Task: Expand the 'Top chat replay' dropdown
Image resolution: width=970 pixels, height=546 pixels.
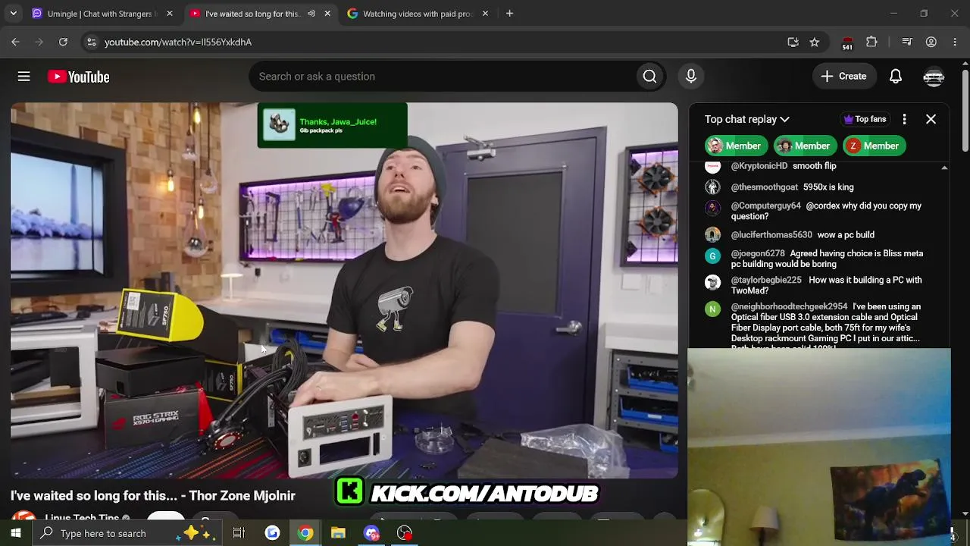Action: [x=747, y=119]
